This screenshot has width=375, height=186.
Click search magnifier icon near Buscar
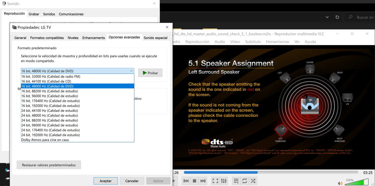(x=350, y=17)
